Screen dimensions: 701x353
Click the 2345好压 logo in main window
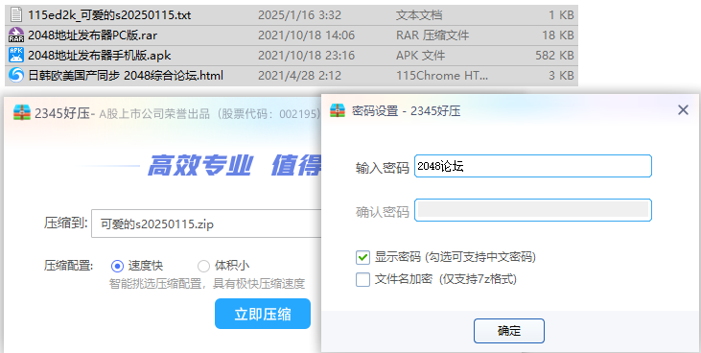coord(22,113)
